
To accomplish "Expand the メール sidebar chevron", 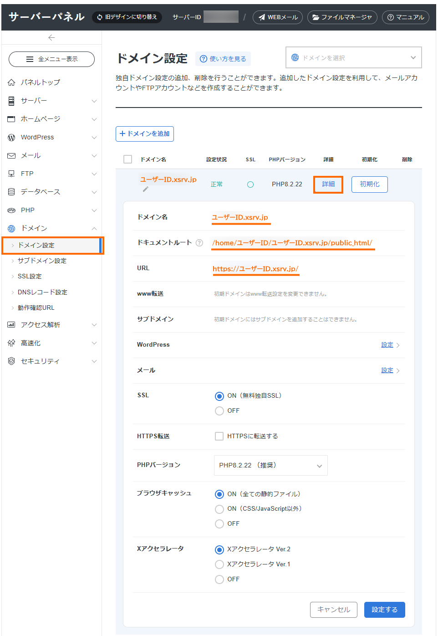I will tap(94, 156).
